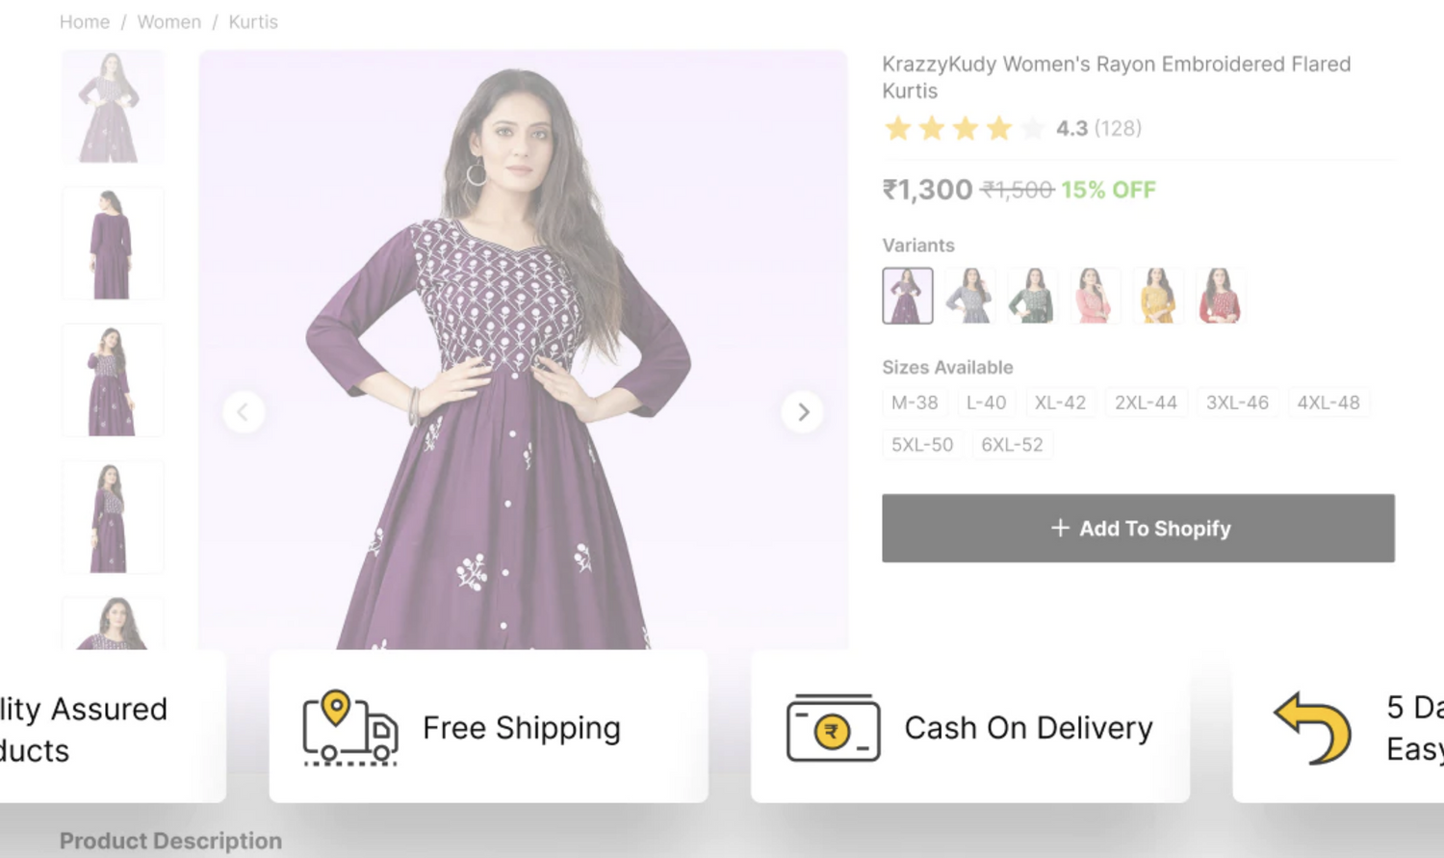The height and width of the screenshot is (858, 1444).
Task: Pick the 6XL-52 size option
Action: point(1012,445)
